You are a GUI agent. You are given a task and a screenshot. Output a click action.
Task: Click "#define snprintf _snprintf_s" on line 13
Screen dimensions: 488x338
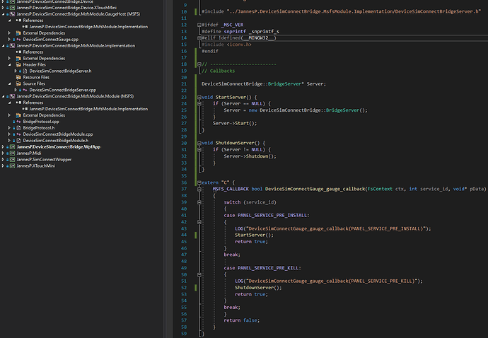click(240, 31)
